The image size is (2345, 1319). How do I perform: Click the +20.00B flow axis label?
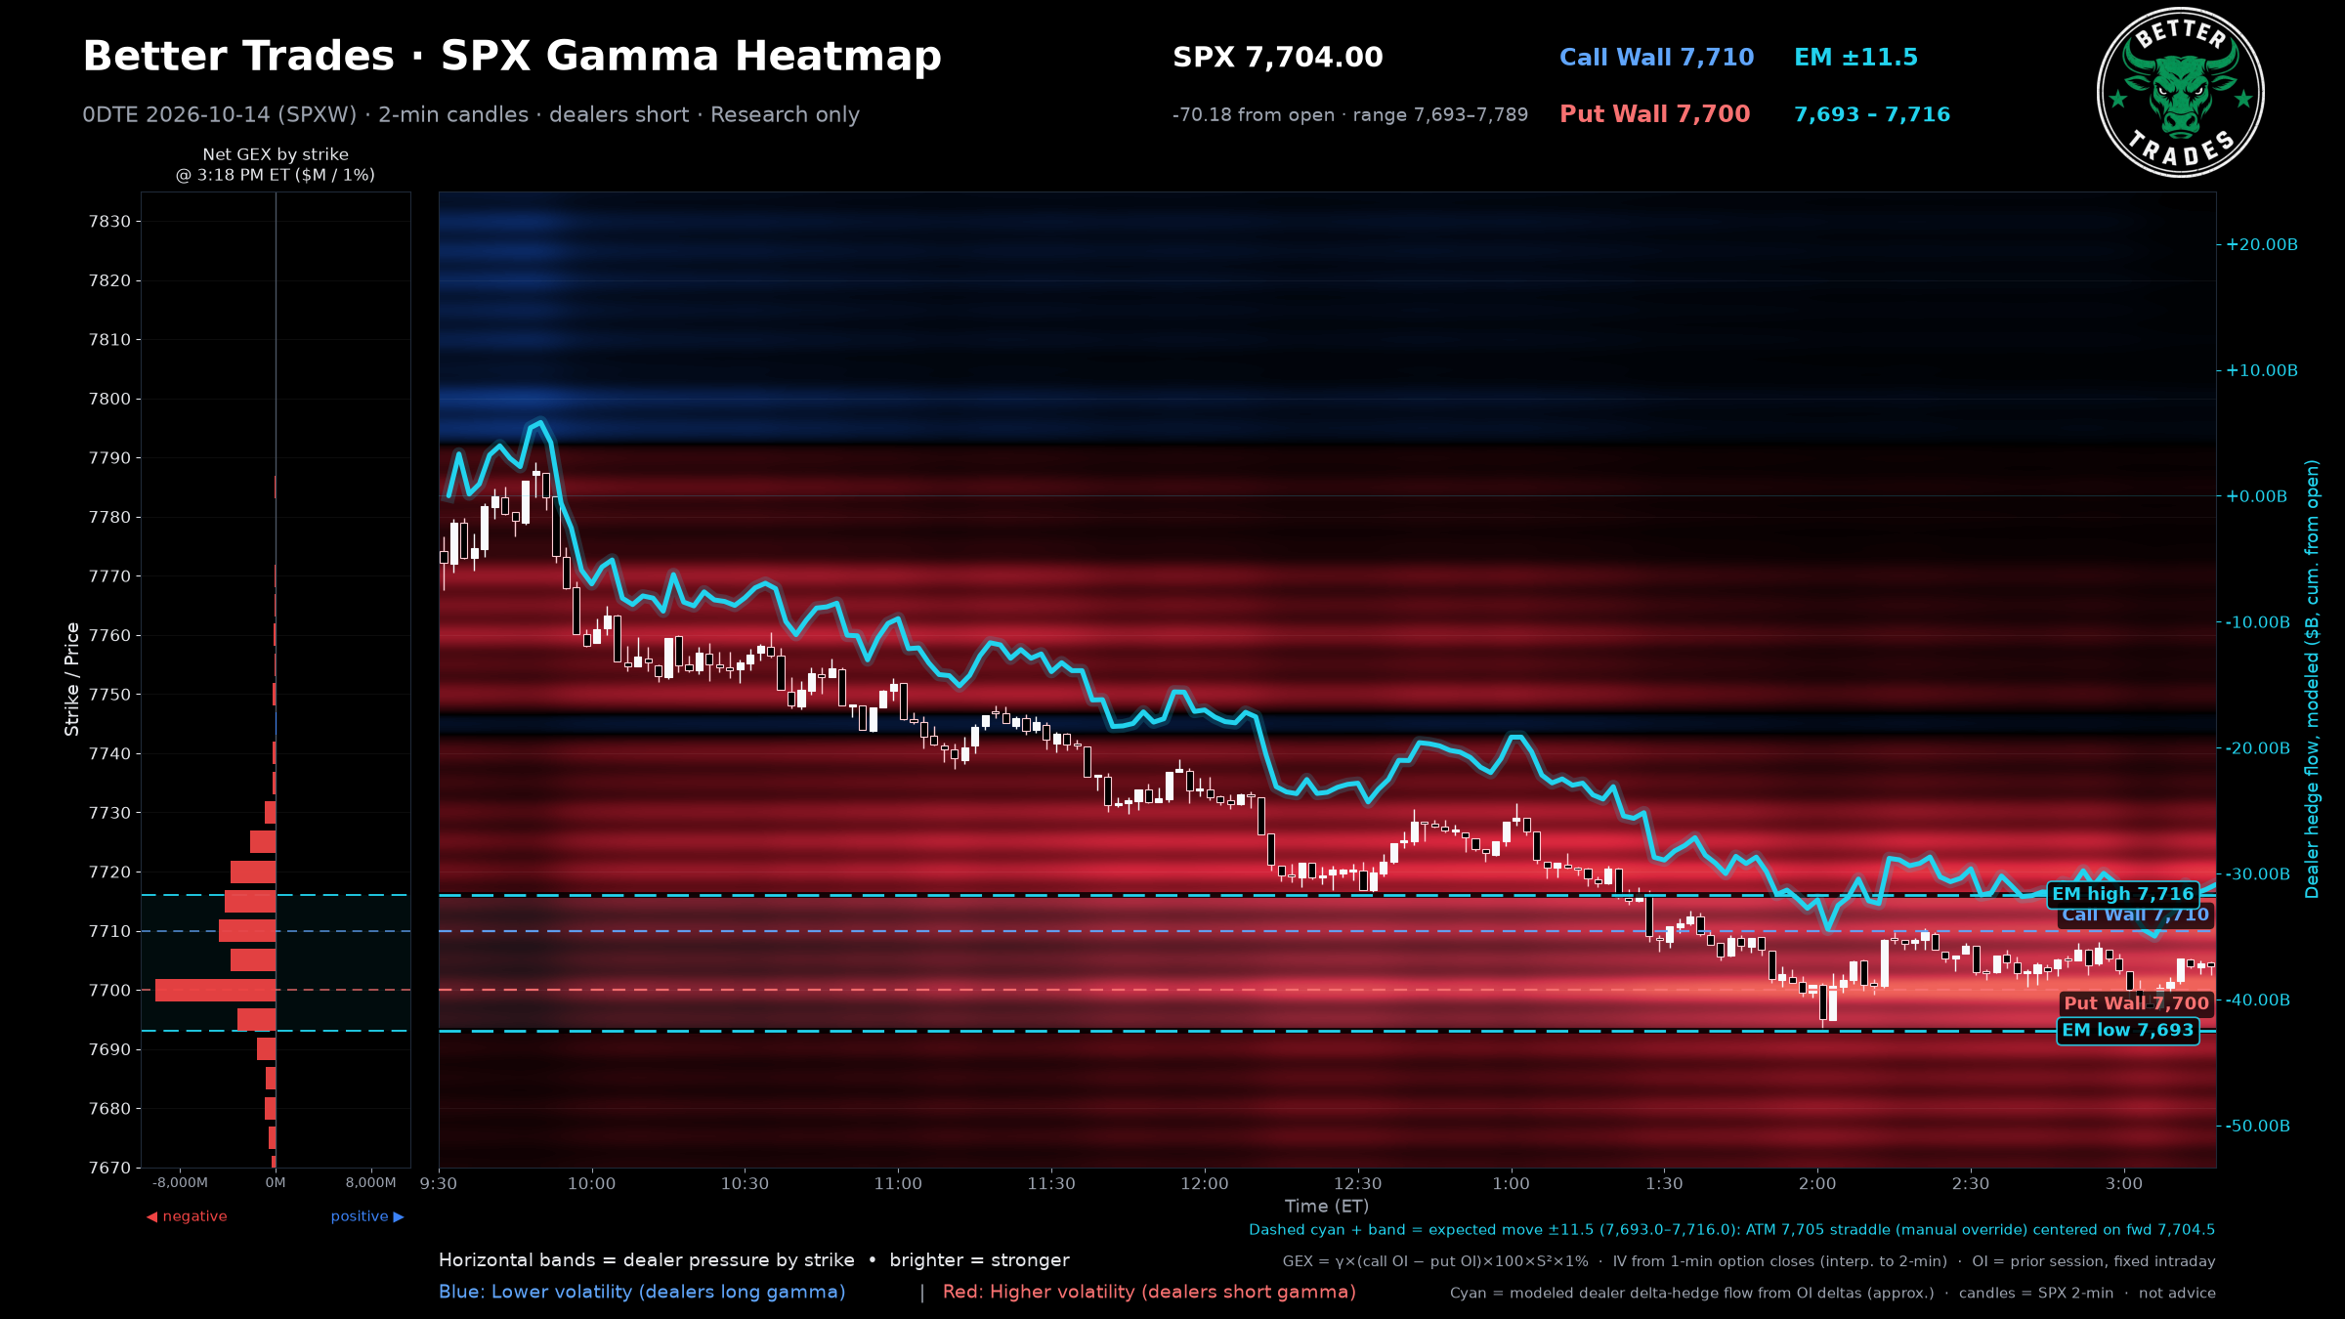(x=2261, y=244)
